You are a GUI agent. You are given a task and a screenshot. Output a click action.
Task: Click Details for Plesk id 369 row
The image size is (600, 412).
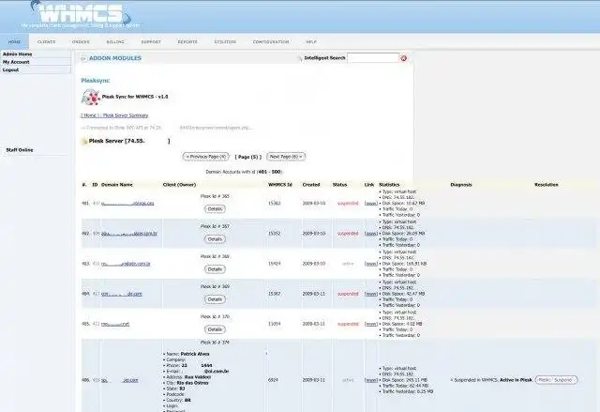point(215,299)
